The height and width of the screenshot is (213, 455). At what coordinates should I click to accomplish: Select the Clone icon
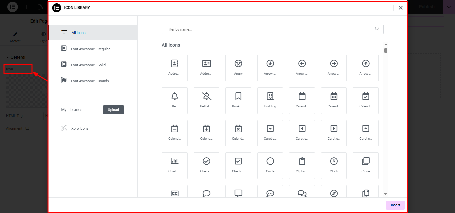365,165
